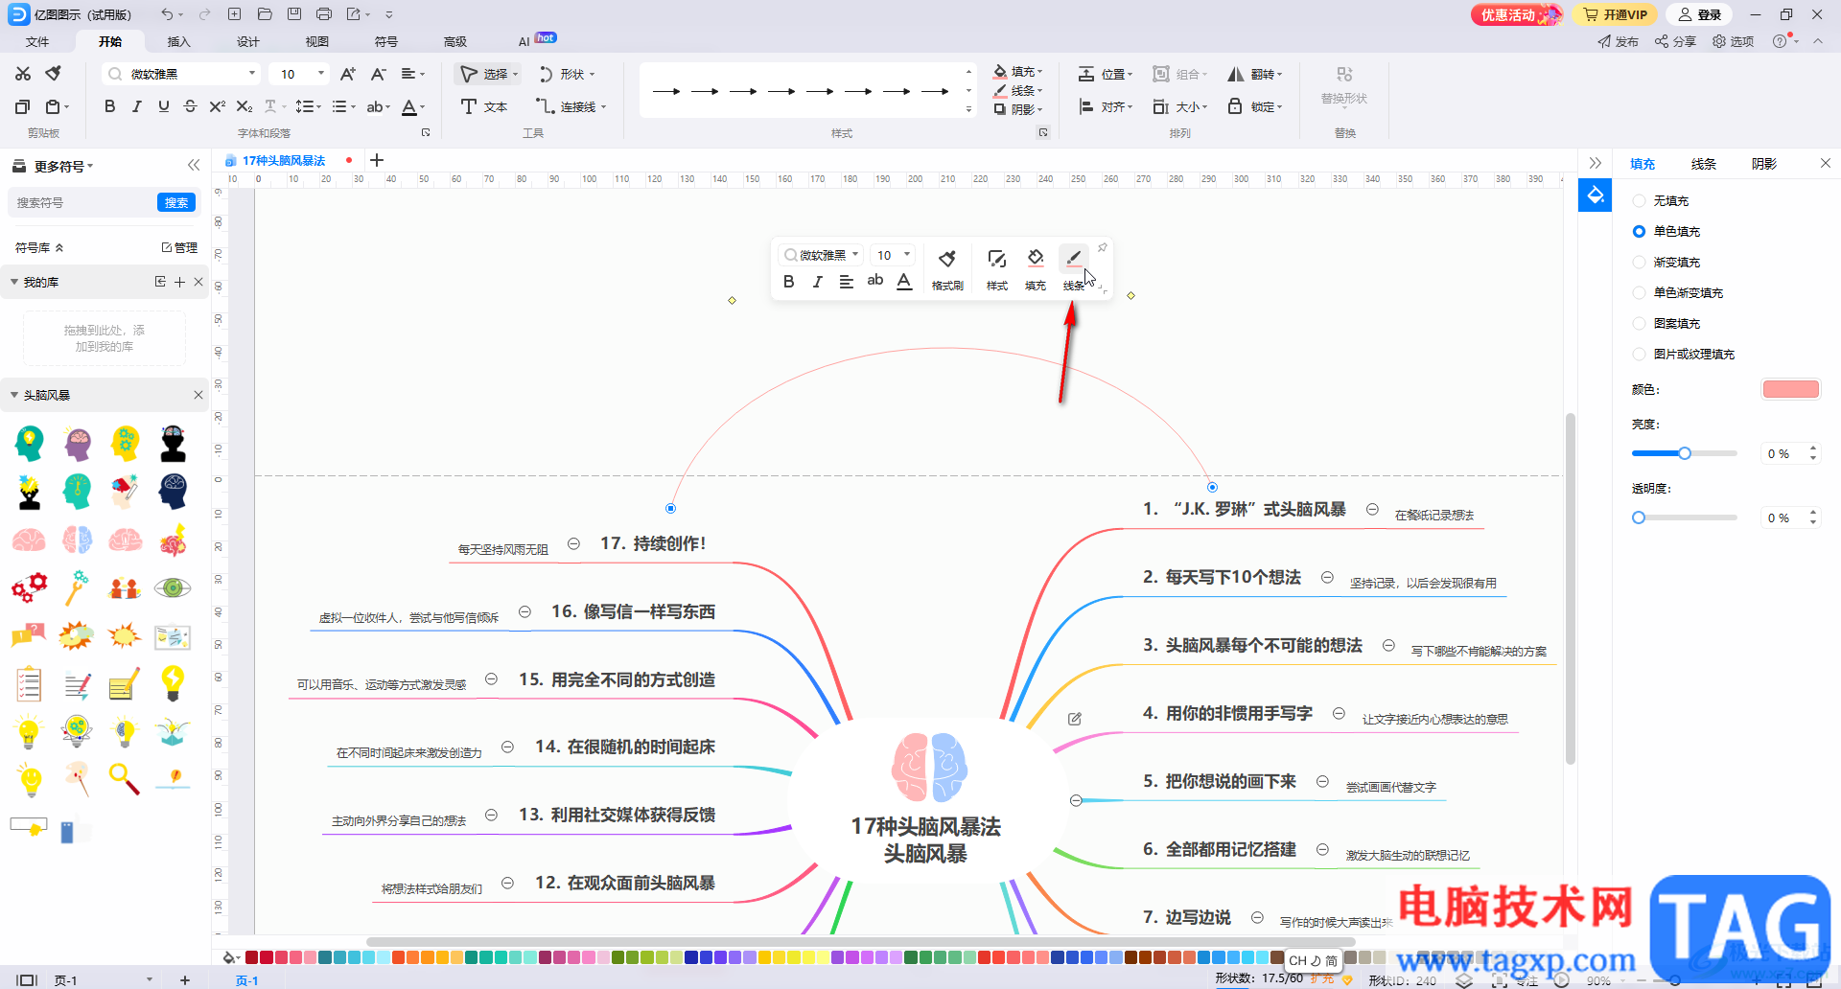Click the Share button
Screen dimensions: 1841x989
click(1676, 41)
